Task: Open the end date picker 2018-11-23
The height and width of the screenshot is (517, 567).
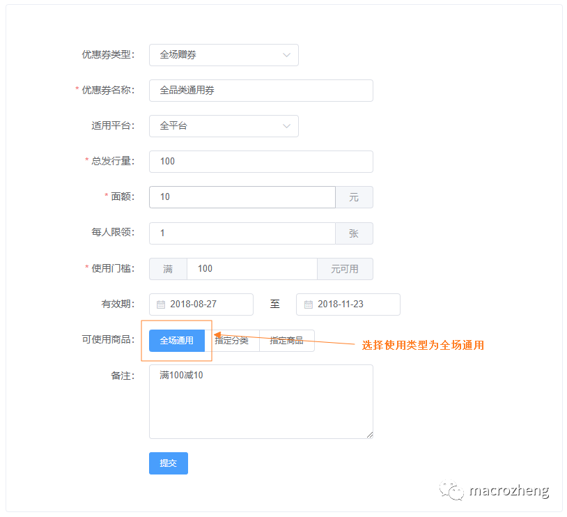Action: pyautogui.click(x=348, y=304)
